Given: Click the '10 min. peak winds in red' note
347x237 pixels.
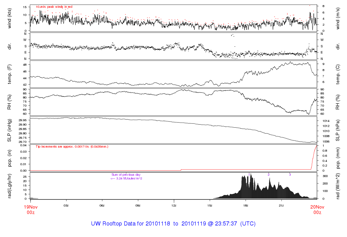Looking at the screenshot, I should [x=54, y=7].
